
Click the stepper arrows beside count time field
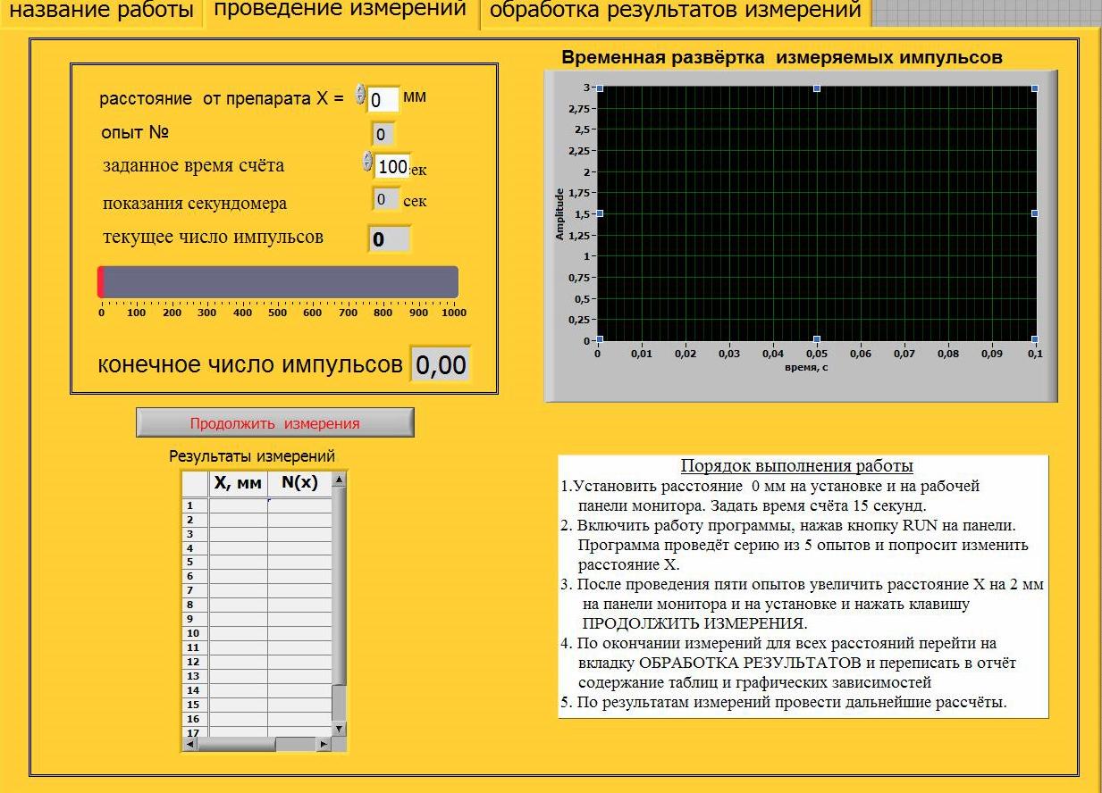(x=367, y=163)
